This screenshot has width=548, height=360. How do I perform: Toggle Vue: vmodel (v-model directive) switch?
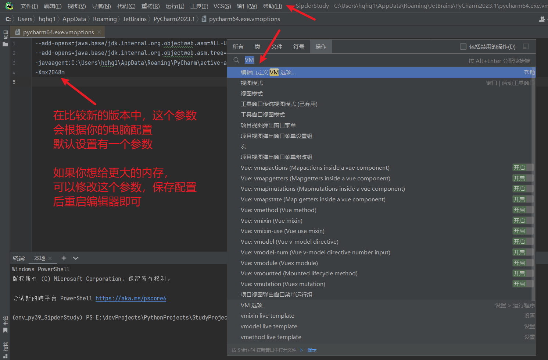[x=523, y=241]
